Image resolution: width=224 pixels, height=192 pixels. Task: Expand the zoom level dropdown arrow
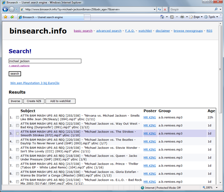coord(217,188)
